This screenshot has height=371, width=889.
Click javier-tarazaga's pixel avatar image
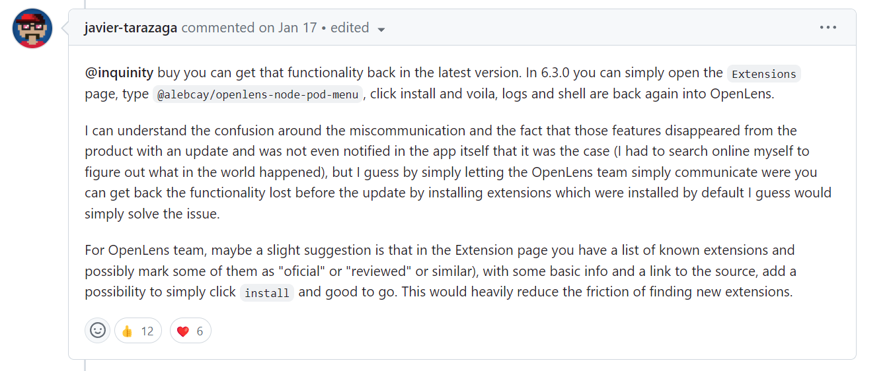[32, 28]
